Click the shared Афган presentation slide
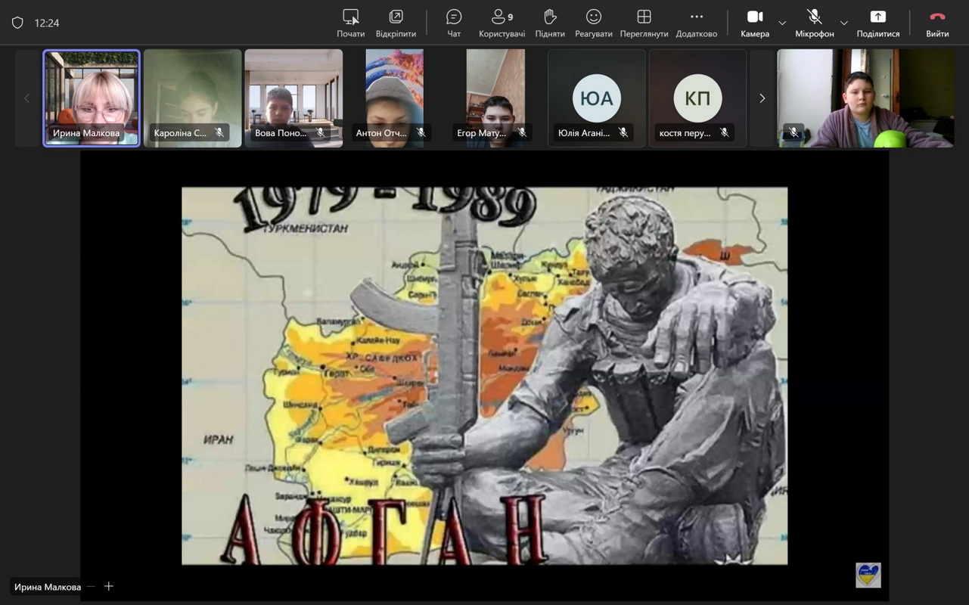 pyautogui.click(x=484, y=375)
